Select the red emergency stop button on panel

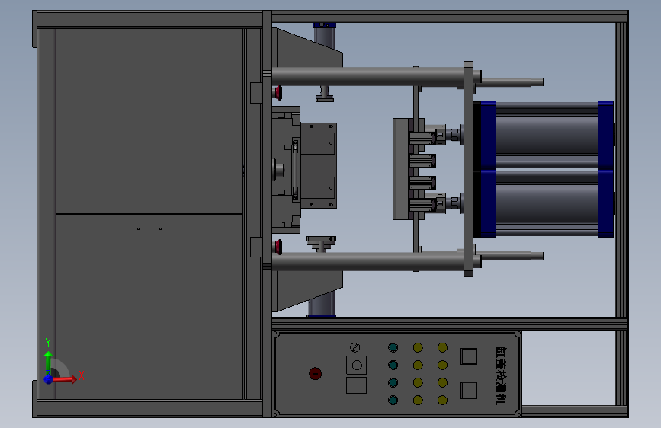[316, 374]
